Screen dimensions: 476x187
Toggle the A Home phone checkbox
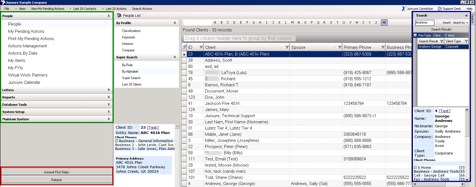[x=416, y=167]
